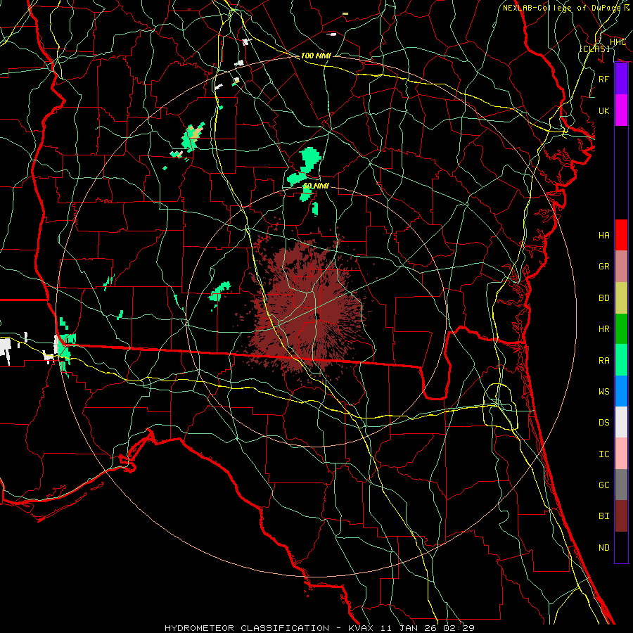Click the '100 NMI' range ring label
The image size is (633, 633).
click(316, 56)
